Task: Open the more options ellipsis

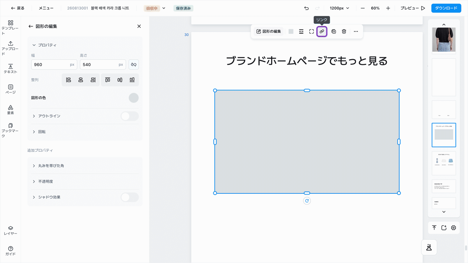Action: (356, 32)
